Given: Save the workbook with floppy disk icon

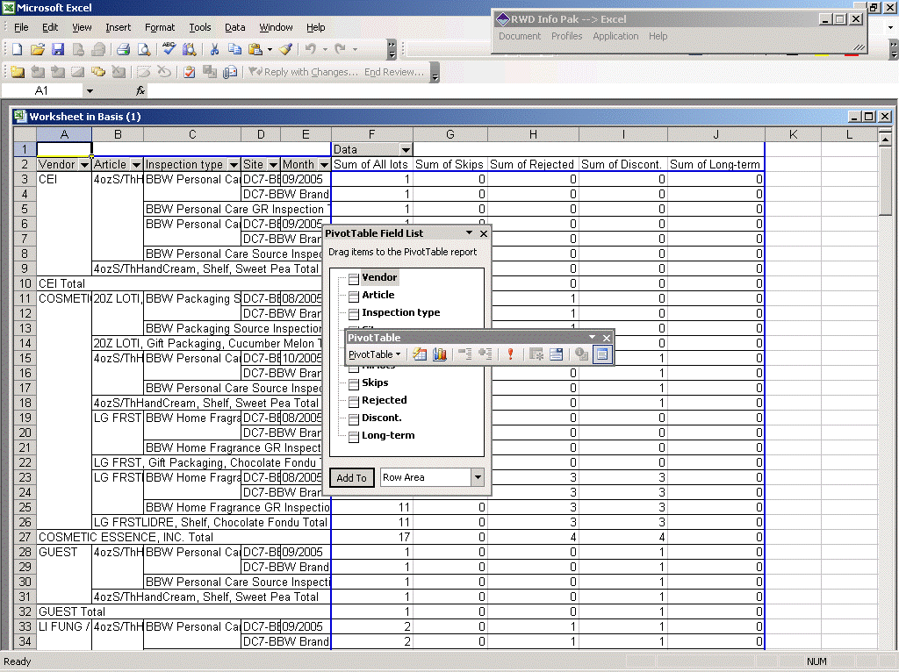Looking at the screenshot, I should coord(58,49).
